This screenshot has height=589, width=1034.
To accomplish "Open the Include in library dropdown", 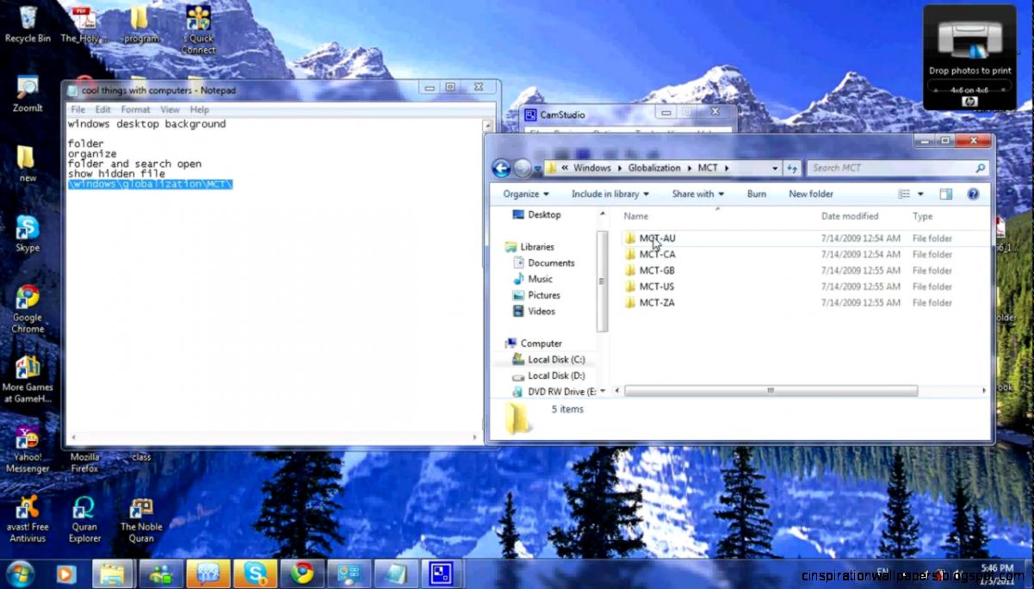I will click(610, 193).
